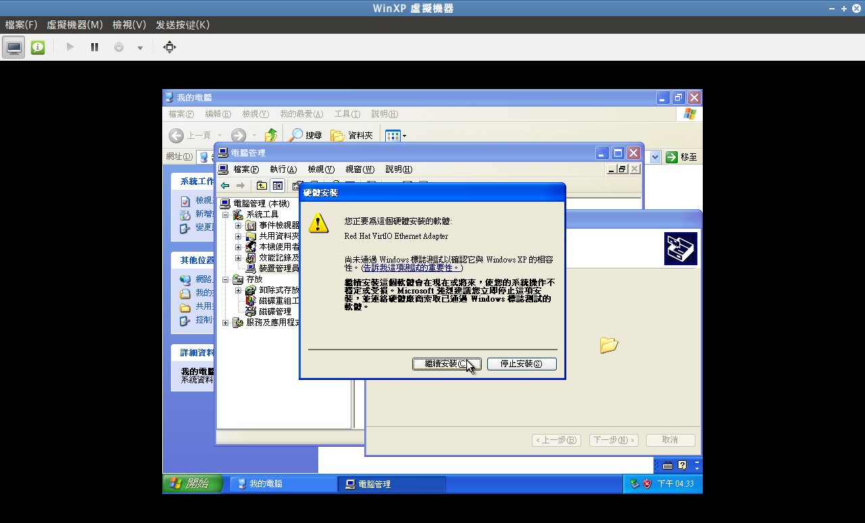Collapse the 系統工具 tree node
Viewport: 865px width, 523px height.
click(x=226, y=215)
